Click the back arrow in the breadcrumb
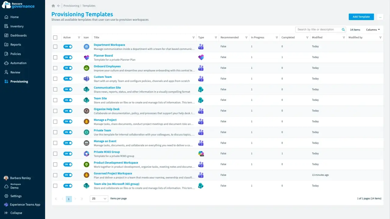This screenshot has height=219, width=390. click(x=59, y=6)
